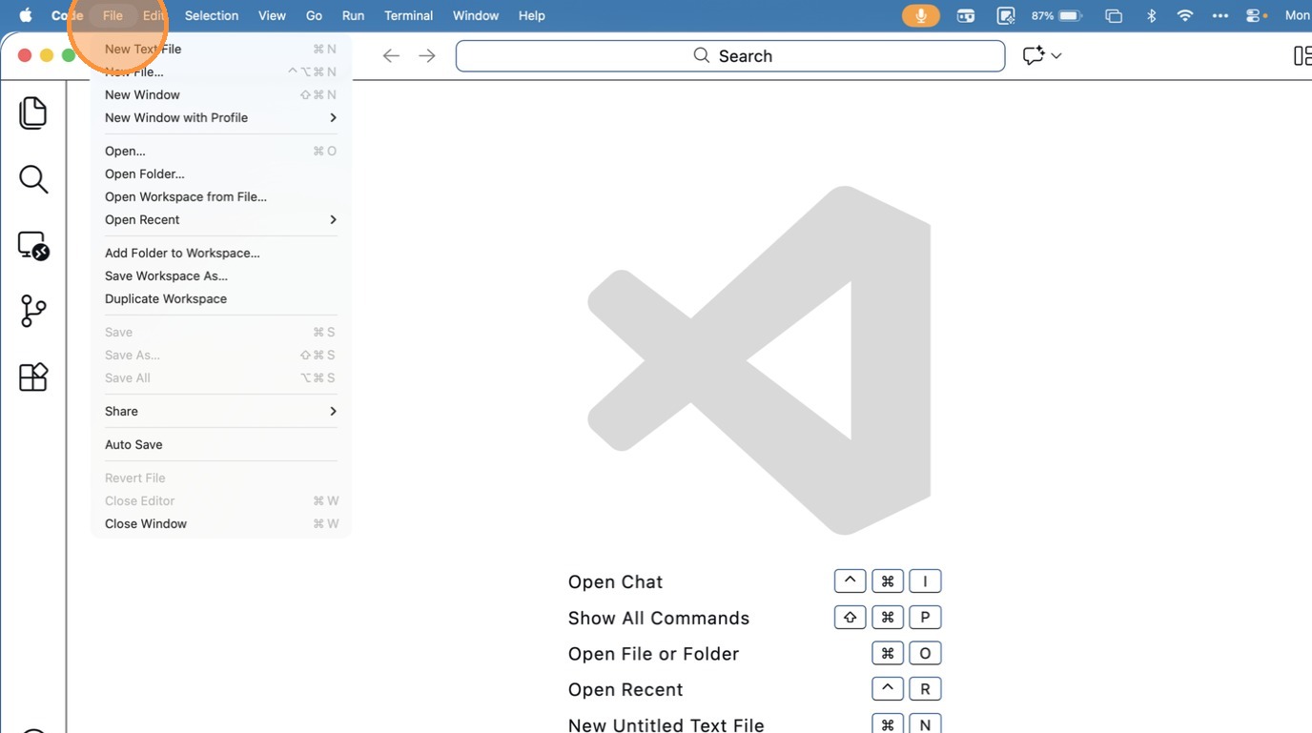This screenshot has width=1312, height=733.
Task: Open the Explorer view in the activity bar
Action: (33, 112)
